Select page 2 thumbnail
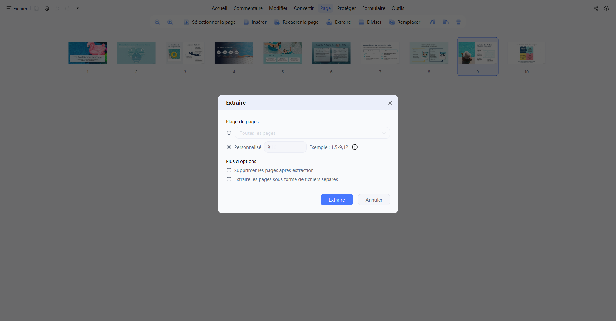Viewport: 616px width, 321px height. pyautogui.click(x=136, y=53)
